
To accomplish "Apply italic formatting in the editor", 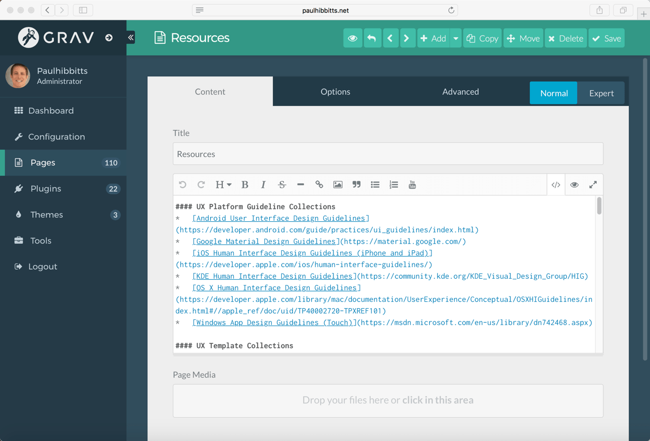I will (x=263, y=184).
